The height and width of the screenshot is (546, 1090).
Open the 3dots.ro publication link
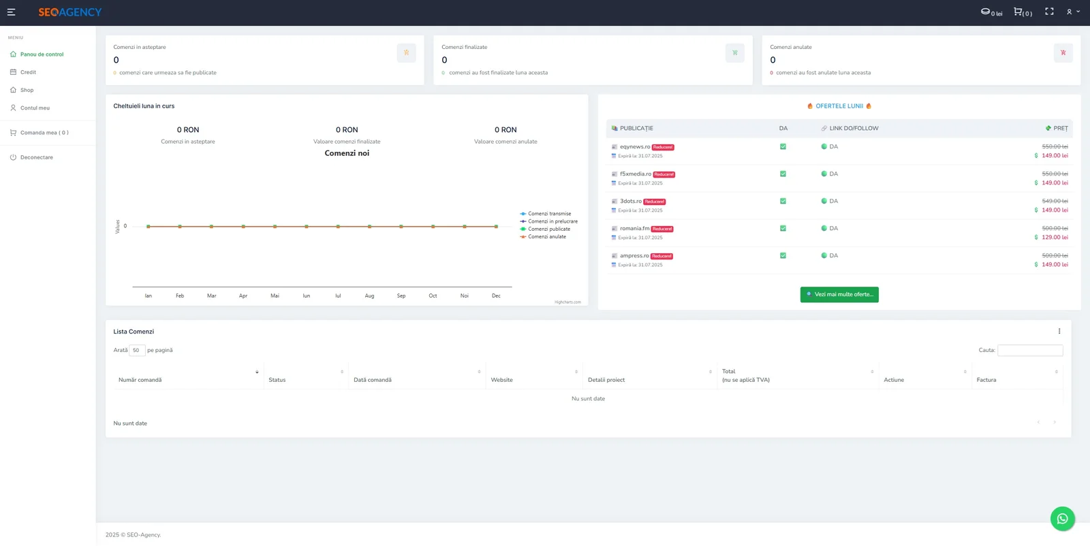pyautogui.click(x=631, y=202)
